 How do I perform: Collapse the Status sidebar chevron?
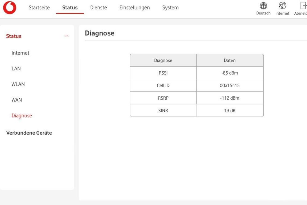[x=66, y=36]
